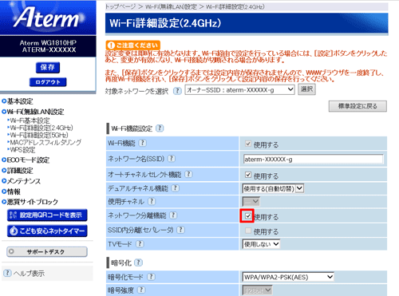Open the 対象ネットワーク owner SSID dropdown
Image resolution: width=399 pixels, height=296 pixels.
(239, 90)
